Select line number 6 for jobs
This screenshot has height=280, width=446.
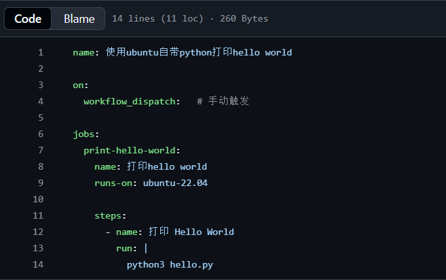(41, 134)
